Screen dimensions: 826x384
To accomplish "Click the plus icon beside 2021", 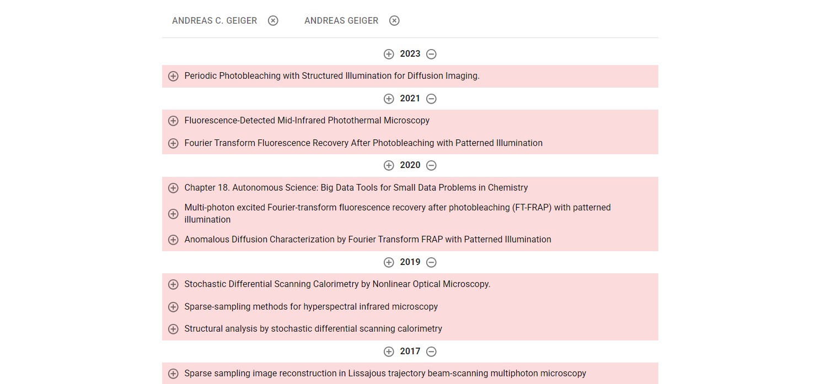I will click(389, 99).
